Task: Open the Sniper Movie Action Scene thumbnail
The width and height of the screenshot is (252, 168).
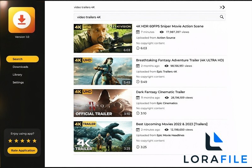Action: 103,38
